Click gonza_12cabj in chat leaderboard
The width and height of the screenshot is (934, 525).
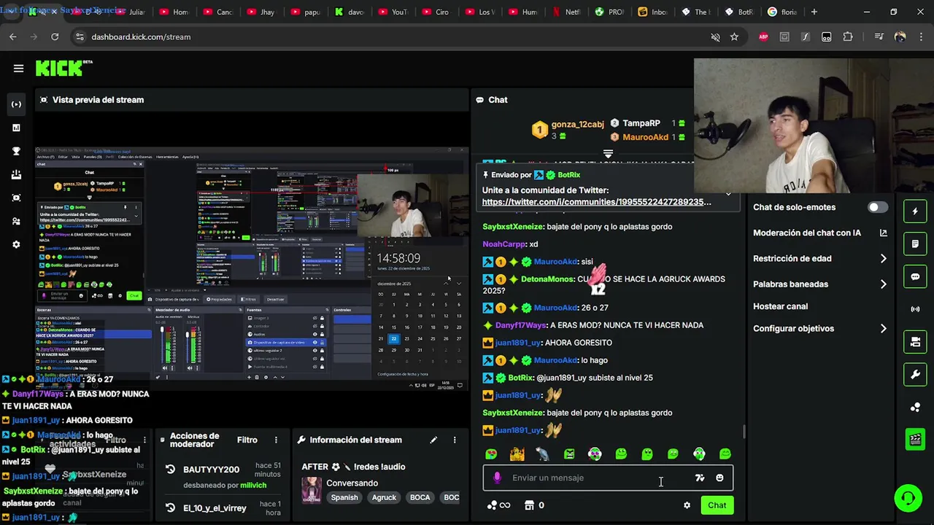coord(577,124)
